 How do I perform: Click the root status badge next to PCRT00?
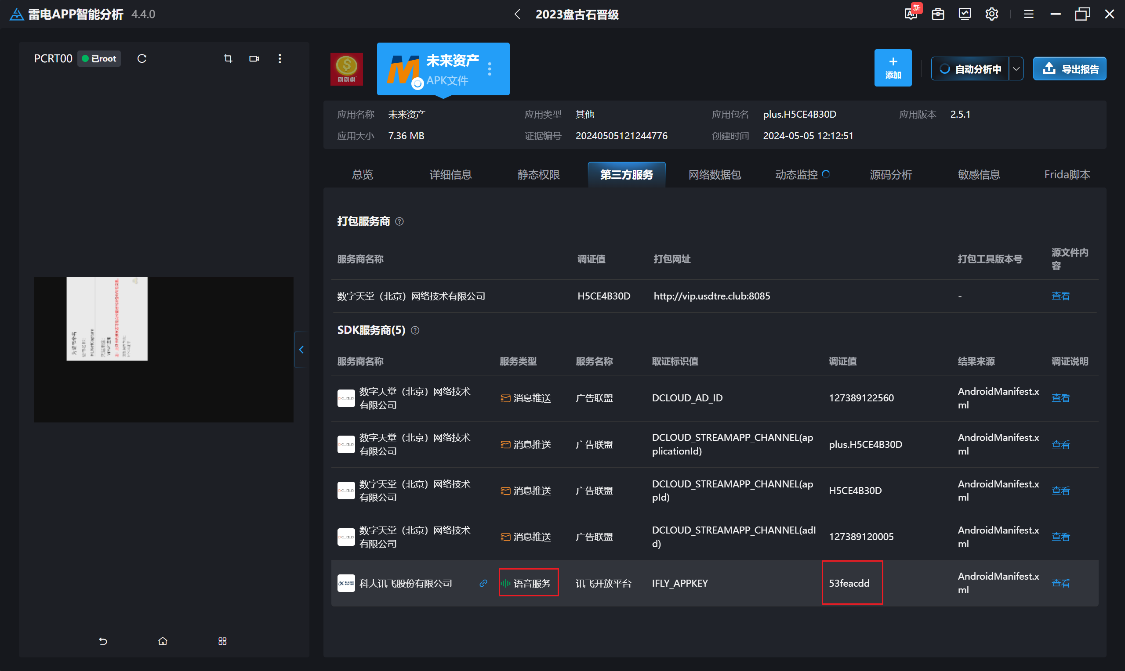(x=99, y=59)
